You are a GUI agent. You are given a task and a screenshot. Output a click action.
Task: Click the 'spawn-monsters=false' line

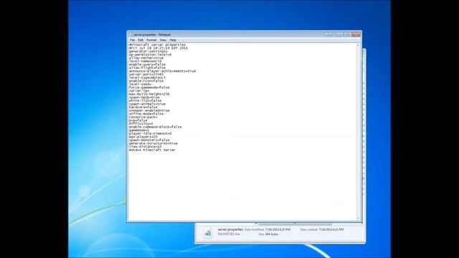(x=149, y=140)
